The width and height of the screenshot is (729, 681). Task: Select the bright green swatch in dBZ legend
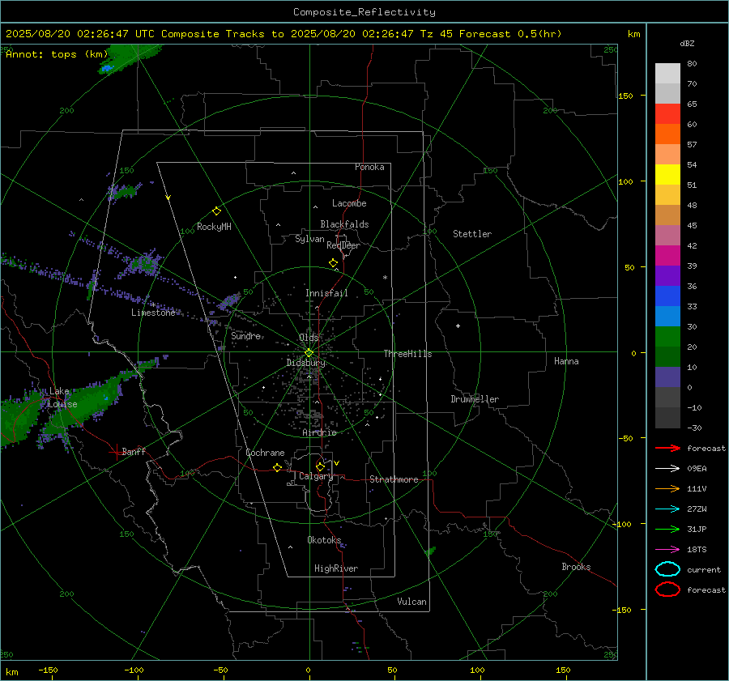tap(667, 337)
